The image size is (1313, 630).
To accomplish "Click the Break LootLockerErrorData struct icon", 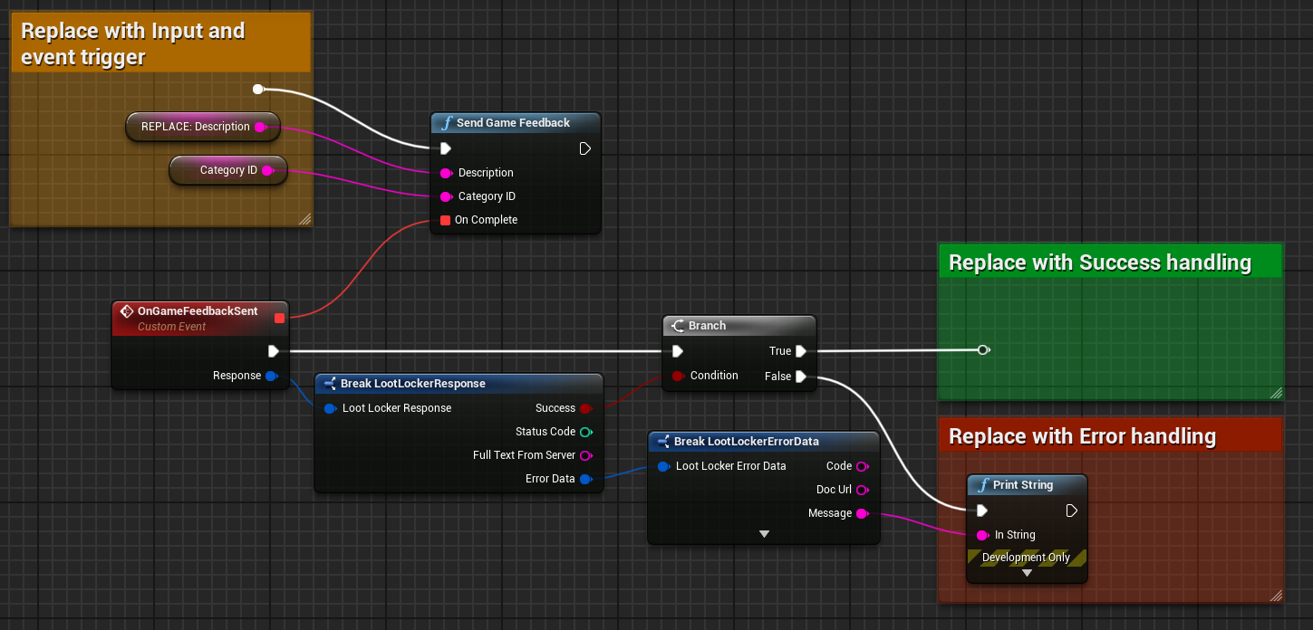I will [663, 442].
